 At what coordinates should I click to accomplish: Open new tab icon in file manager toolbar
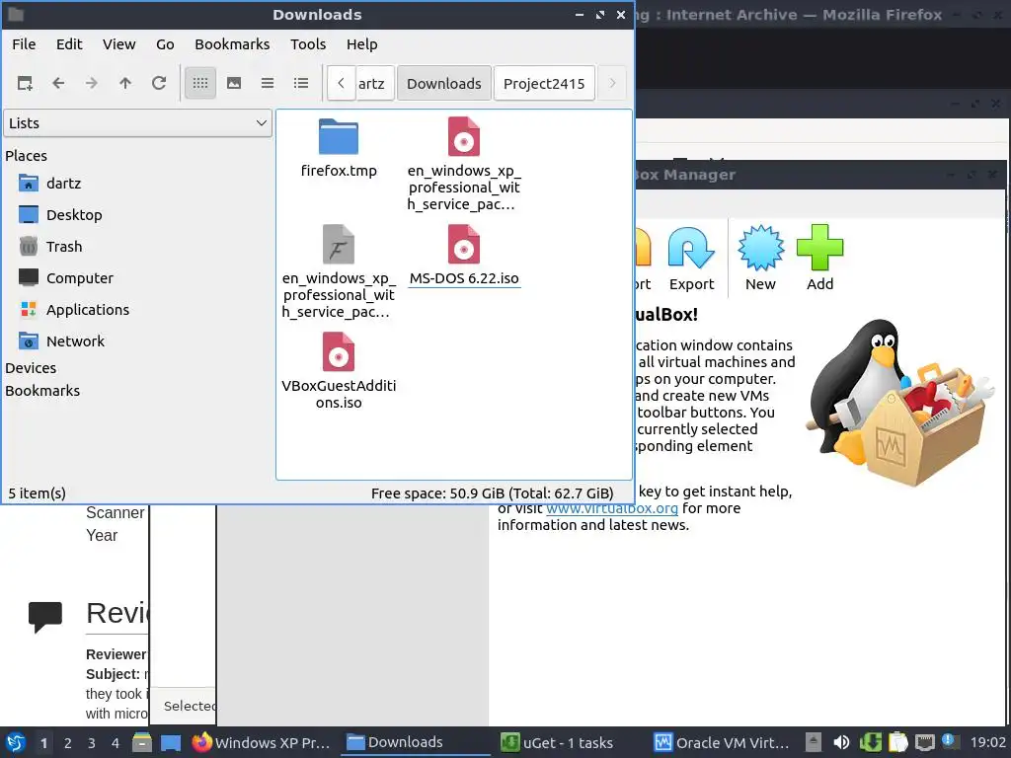click(25, 83)
